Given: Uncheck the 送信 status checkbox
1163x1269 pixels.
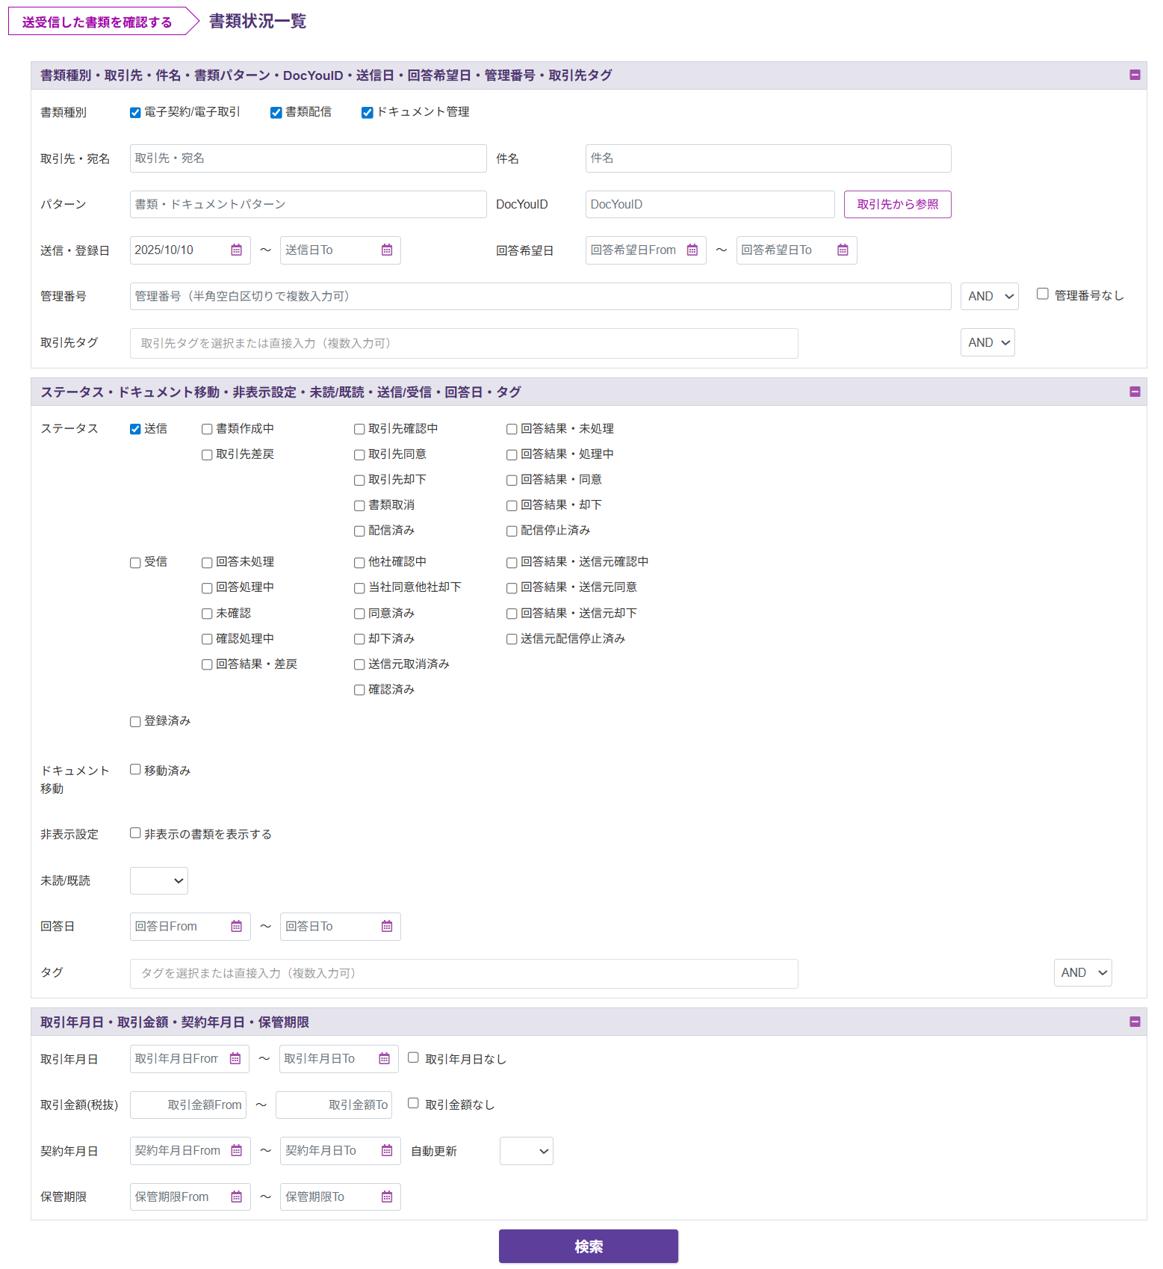Looking at the screenshot, I should [x=135, y=429].
